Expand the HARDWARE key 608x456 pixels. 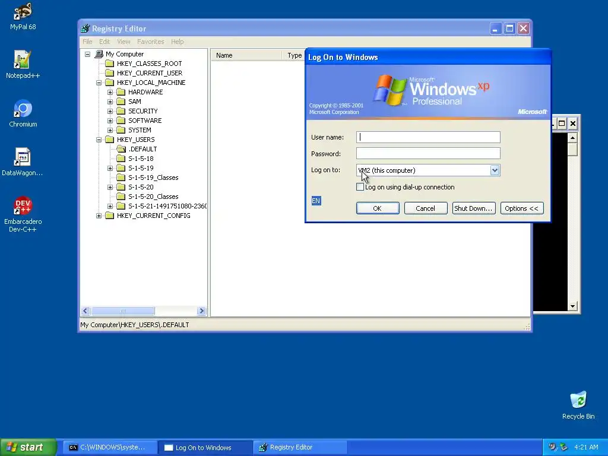tap(110, 92)
